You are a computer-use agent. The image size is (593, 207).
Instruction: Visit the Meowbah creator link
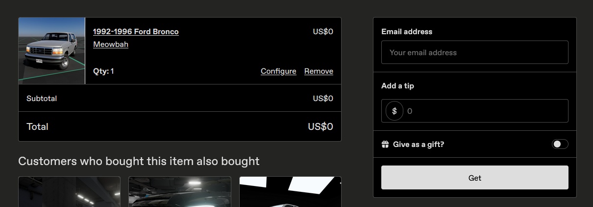click(x=111, y=44)
